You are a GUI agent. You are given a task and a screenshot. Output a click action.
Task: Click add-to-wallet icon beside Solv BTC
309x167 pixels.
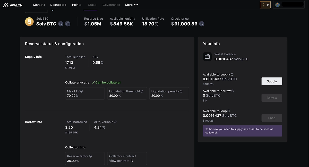(x=68, y=24)
